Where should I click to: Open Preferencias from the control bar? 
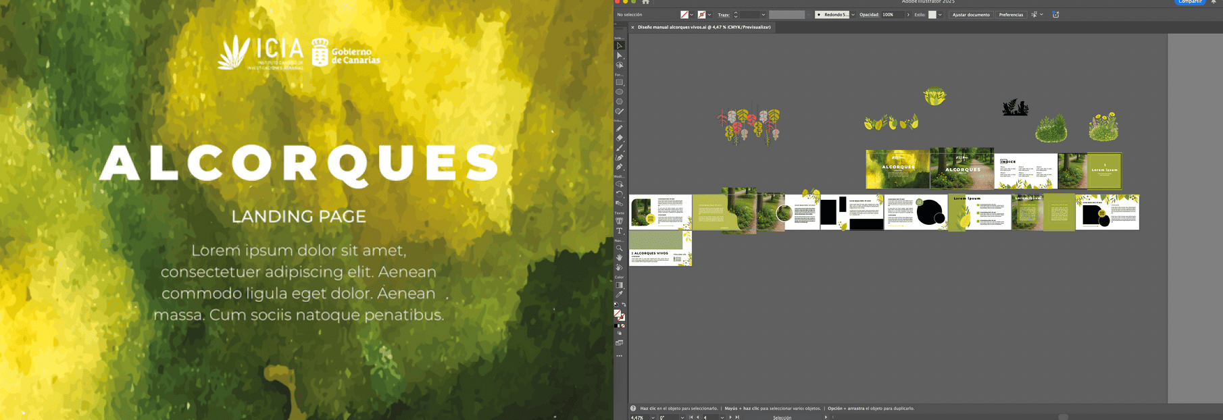[x=1011, y=15]
